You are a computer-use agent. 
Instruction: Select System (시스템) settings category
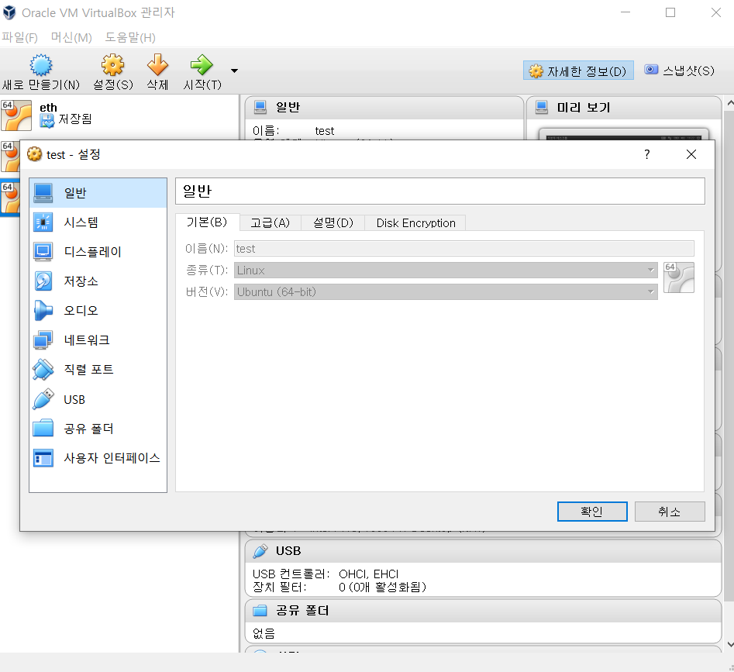(98, 222)
